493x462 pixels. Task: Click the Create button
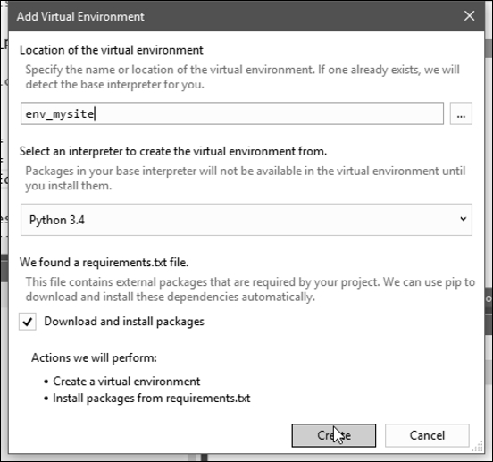[x=334, y=435]
